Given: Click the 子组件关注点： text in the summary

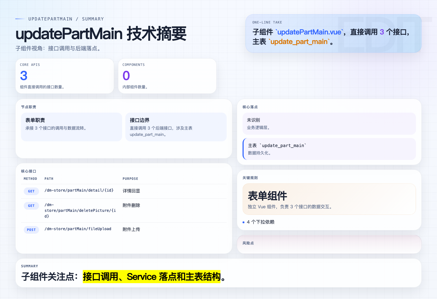Looking at the screenshot, I should point(50,277).
